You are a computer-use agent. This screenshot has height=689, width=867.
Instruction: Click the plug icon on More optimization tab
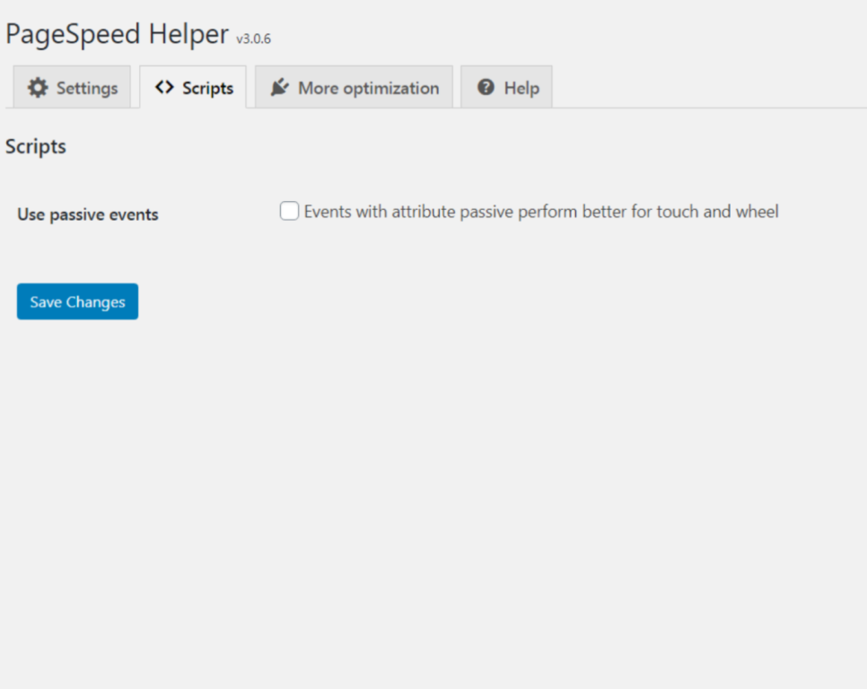click(280, 87)
